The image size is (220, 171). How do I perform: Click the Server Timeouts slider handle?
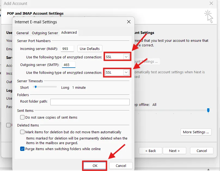pyautogui.click(x=35, y=87)
